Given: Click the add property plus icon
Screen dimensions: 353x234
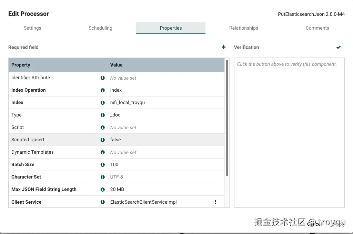Looking at the screenshot, I should [x=224, y=47].
